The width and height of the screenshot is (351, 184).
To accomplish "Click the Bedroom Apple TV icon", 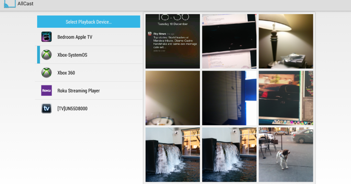I will [x=47, y=37].
